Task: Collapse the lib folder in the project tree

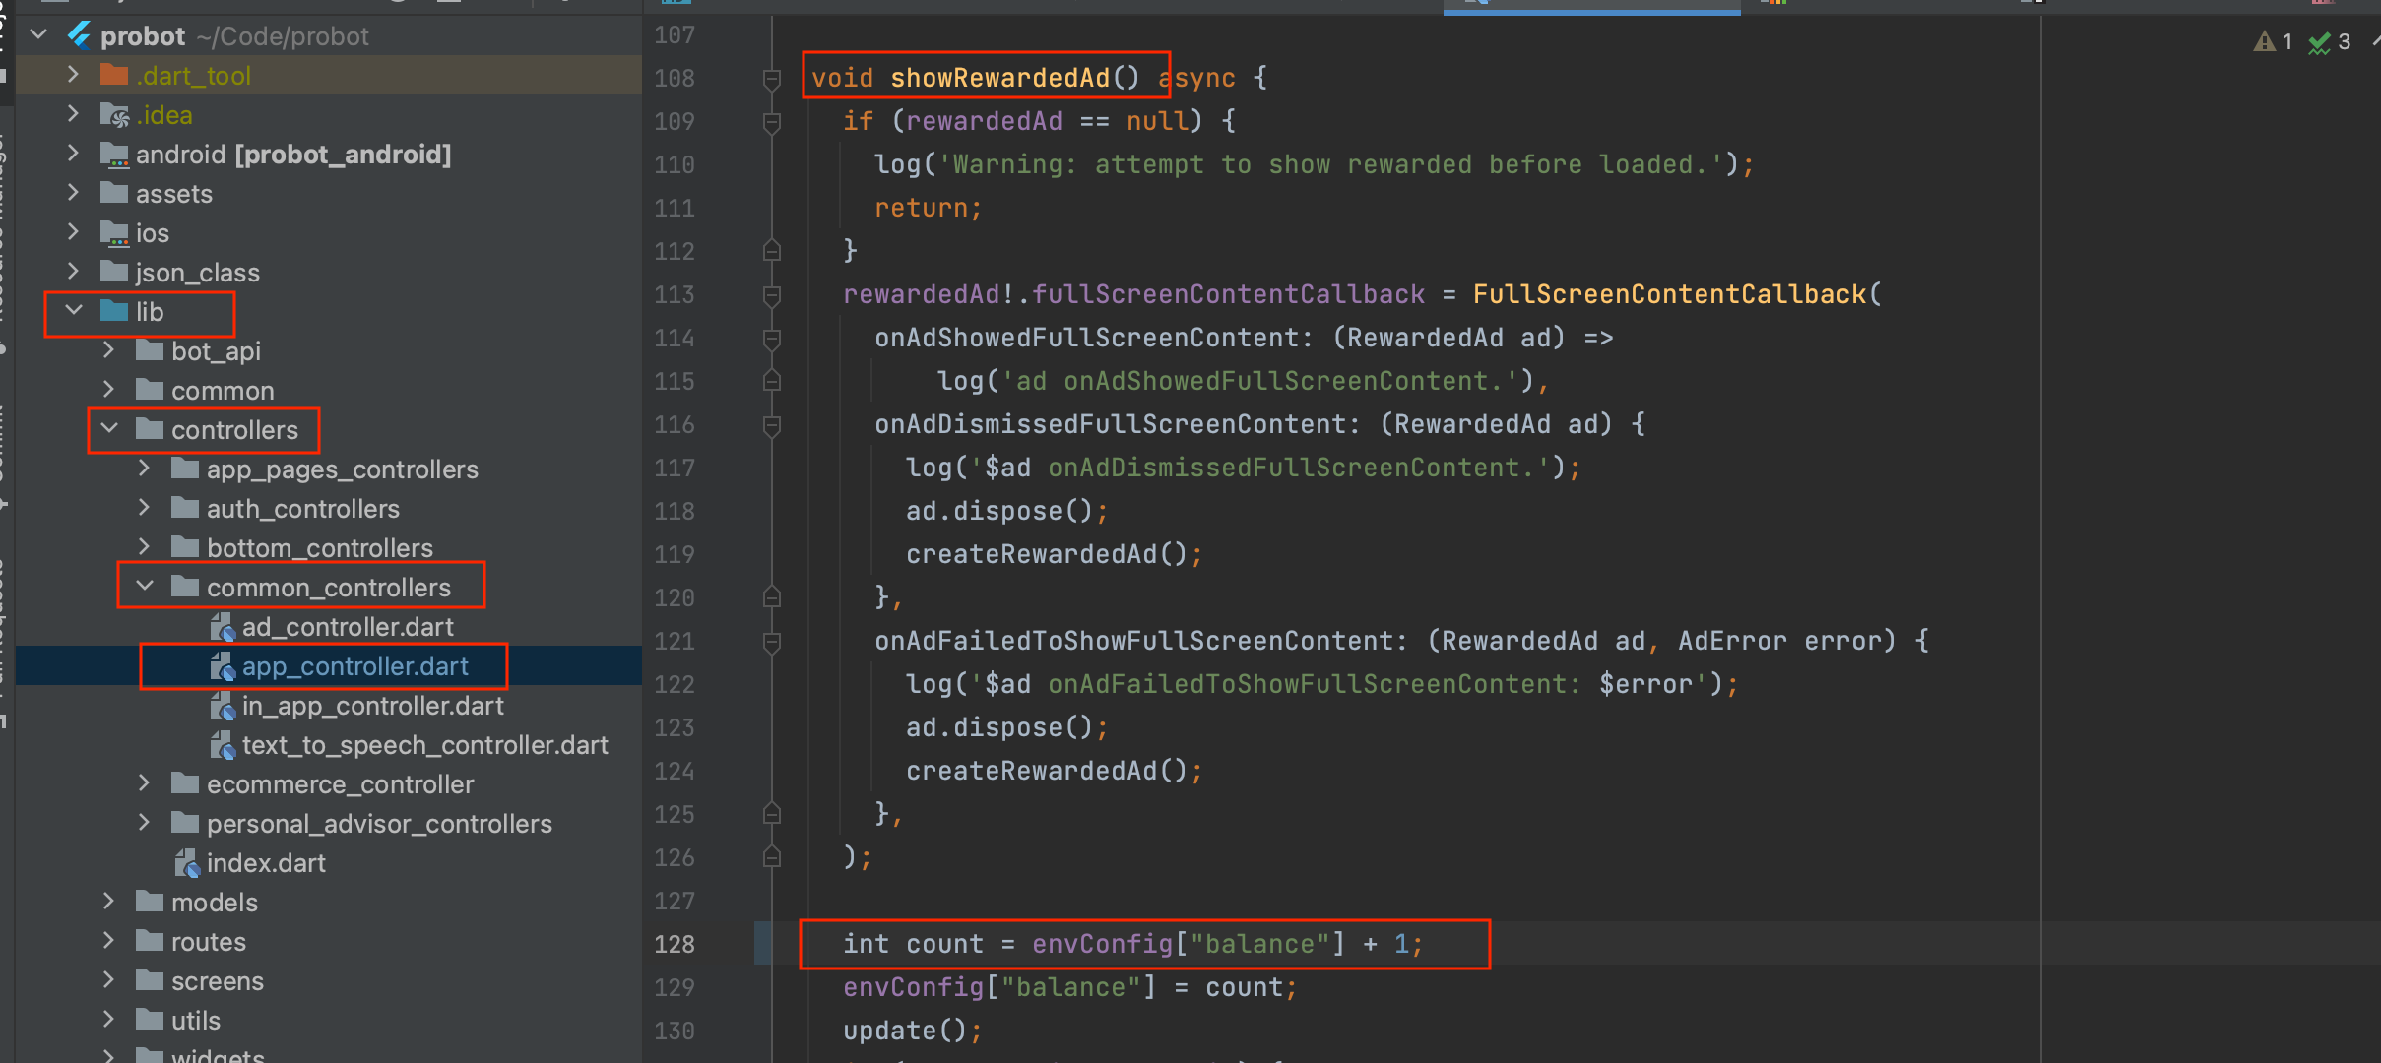Action: 74,311
